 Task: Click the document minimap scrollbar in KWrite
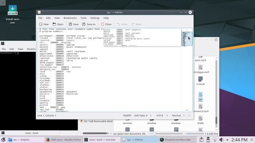[187, 39]
